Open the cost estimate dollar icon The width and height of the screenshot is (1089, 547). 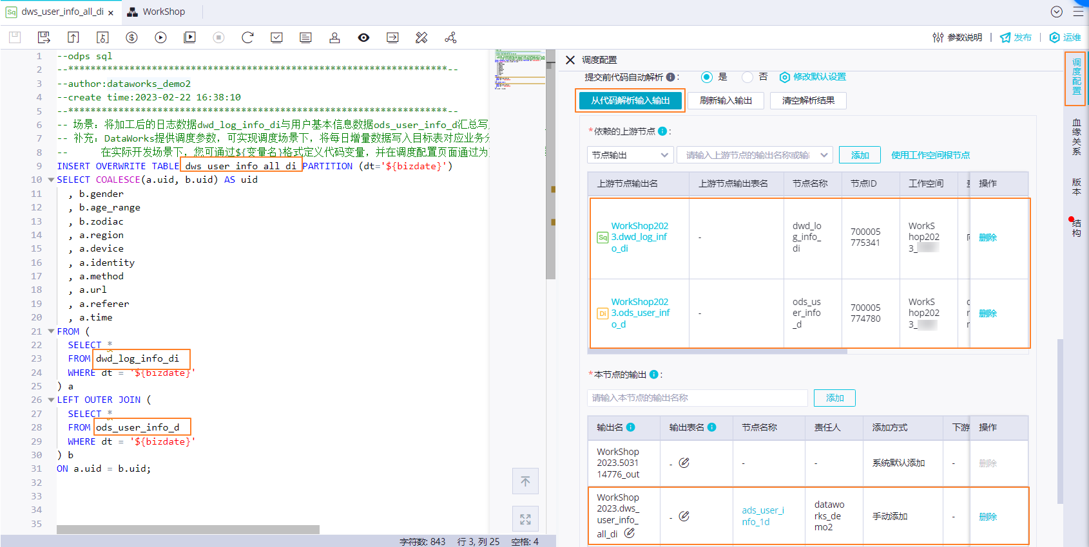(x=131, y=37)
